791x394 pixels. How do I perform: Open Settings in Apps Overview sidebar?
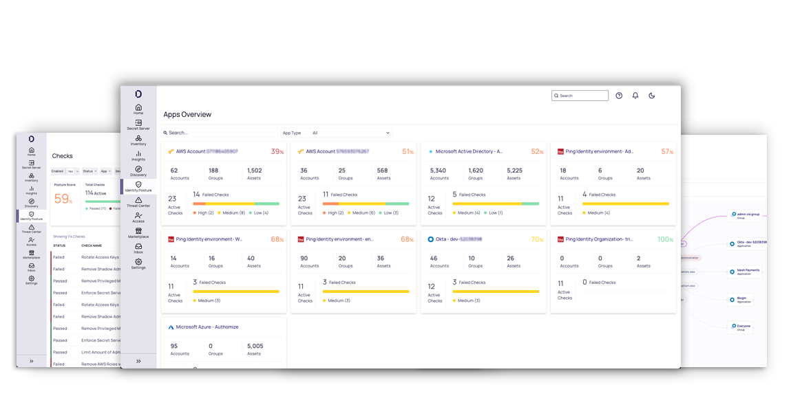(x=138, y=264)
